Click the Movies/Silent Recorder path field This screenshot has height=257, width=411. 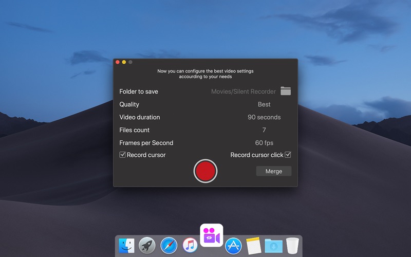pos(243,91)
